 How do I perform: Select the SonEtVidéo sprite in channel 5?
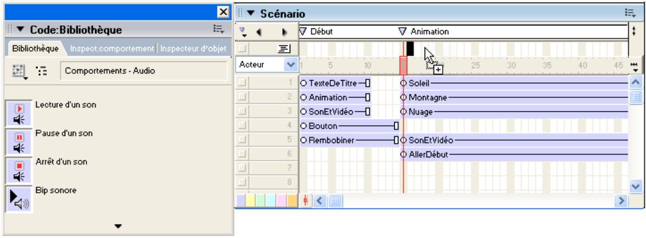pos(514,140)
